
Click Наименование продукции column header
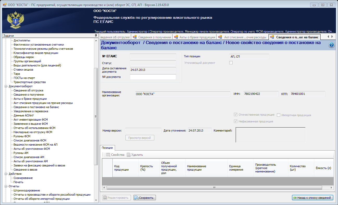click(206, 168)
